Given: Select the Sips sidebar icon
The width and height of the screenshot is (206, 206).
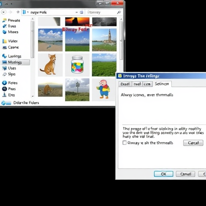Looking at the screenshot, I should (x=4, y=74).
